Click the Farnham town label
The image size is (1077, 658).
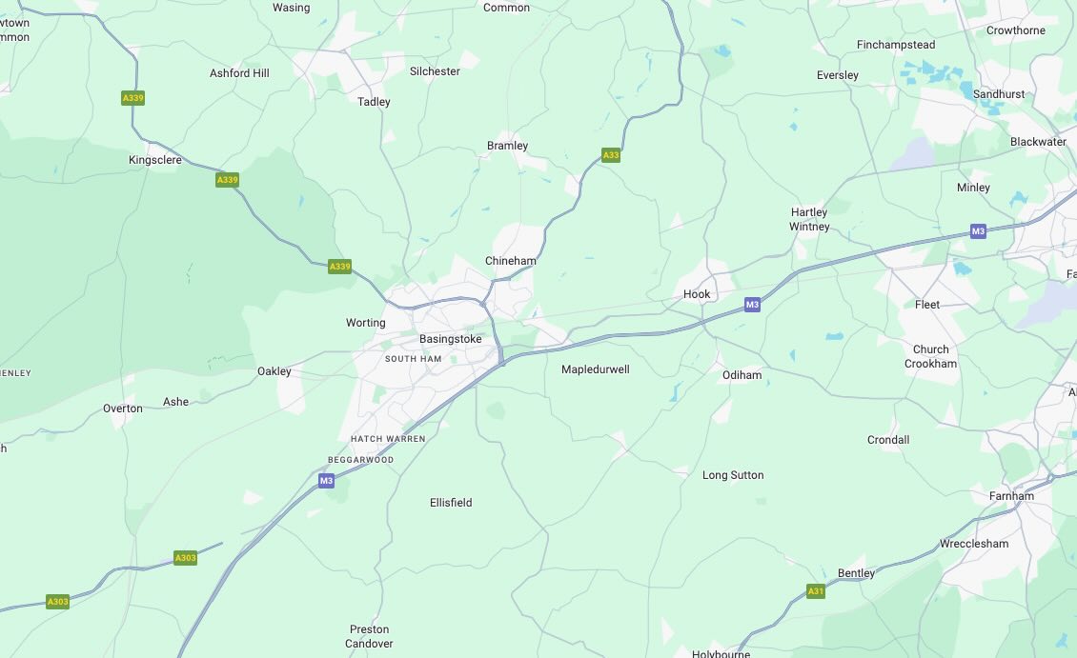1011,496
